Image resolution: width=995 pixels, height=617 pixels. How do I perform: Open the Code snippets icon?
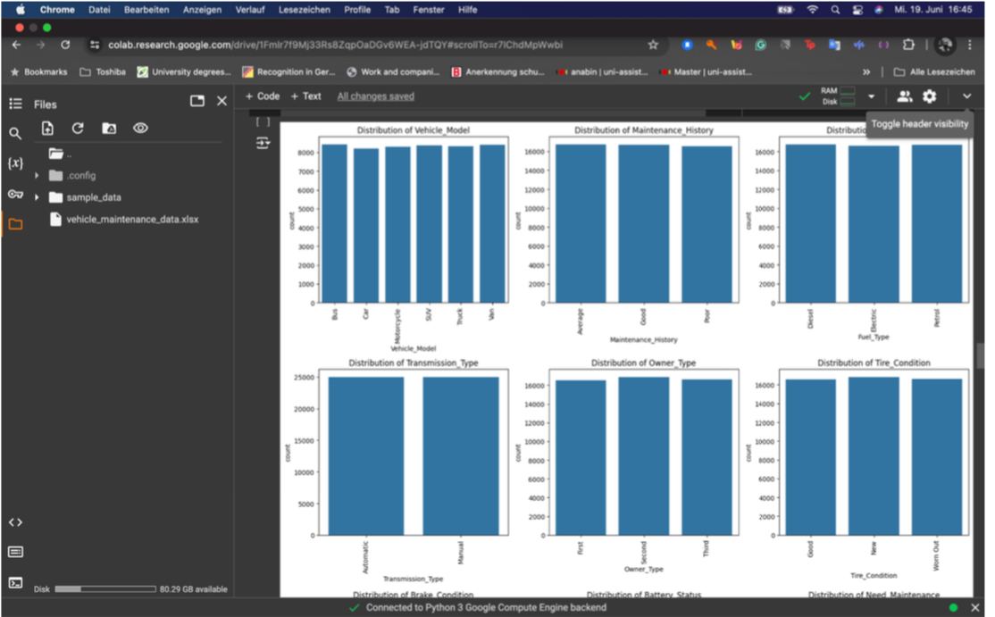pyautogui.click(x=15, y=522)
